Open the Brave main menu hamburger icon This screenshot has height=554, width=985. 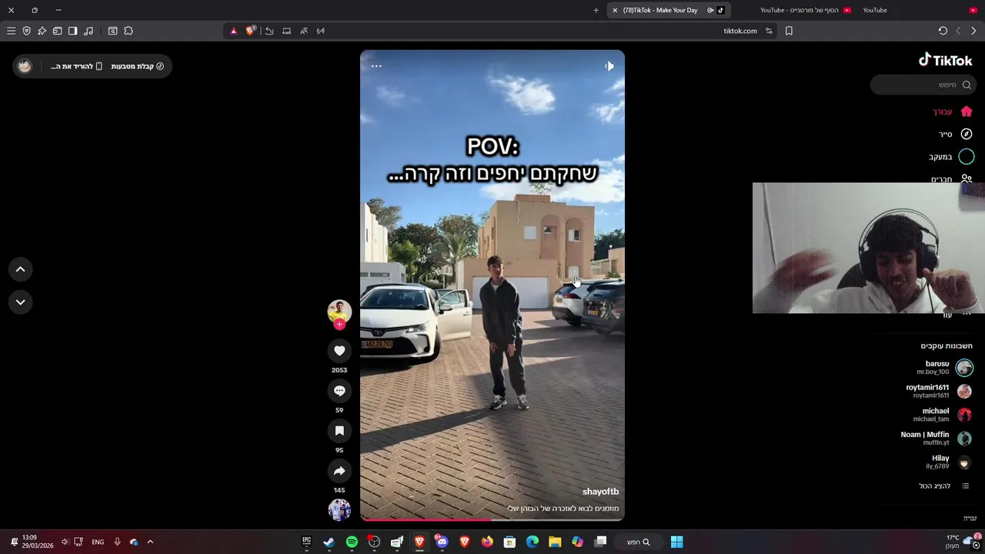(x=11, y=31)
